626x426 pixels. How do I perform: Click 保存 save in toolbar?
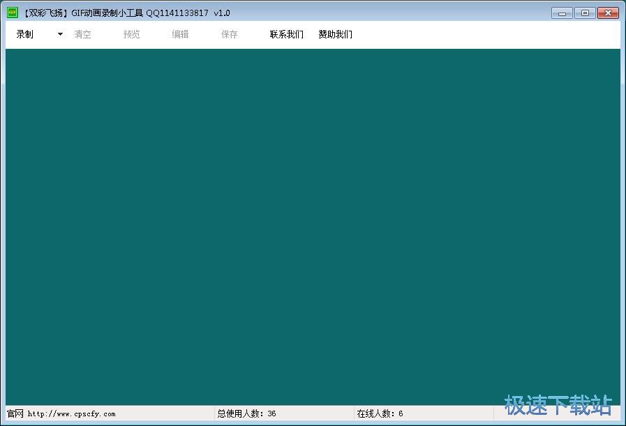229,34
